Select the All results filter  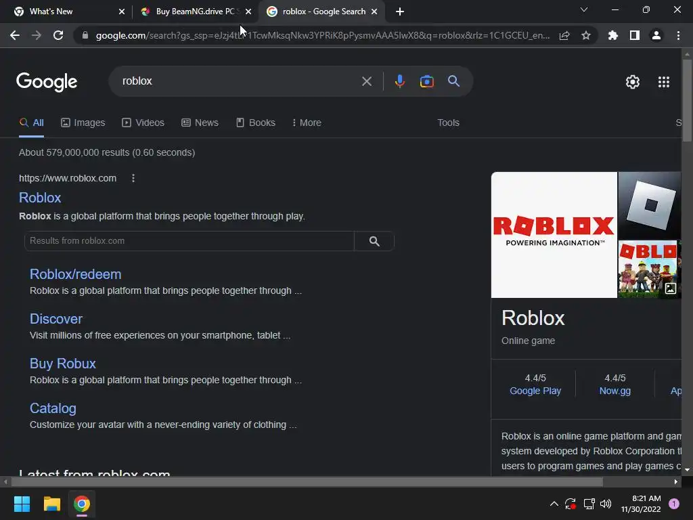[31, 123]
